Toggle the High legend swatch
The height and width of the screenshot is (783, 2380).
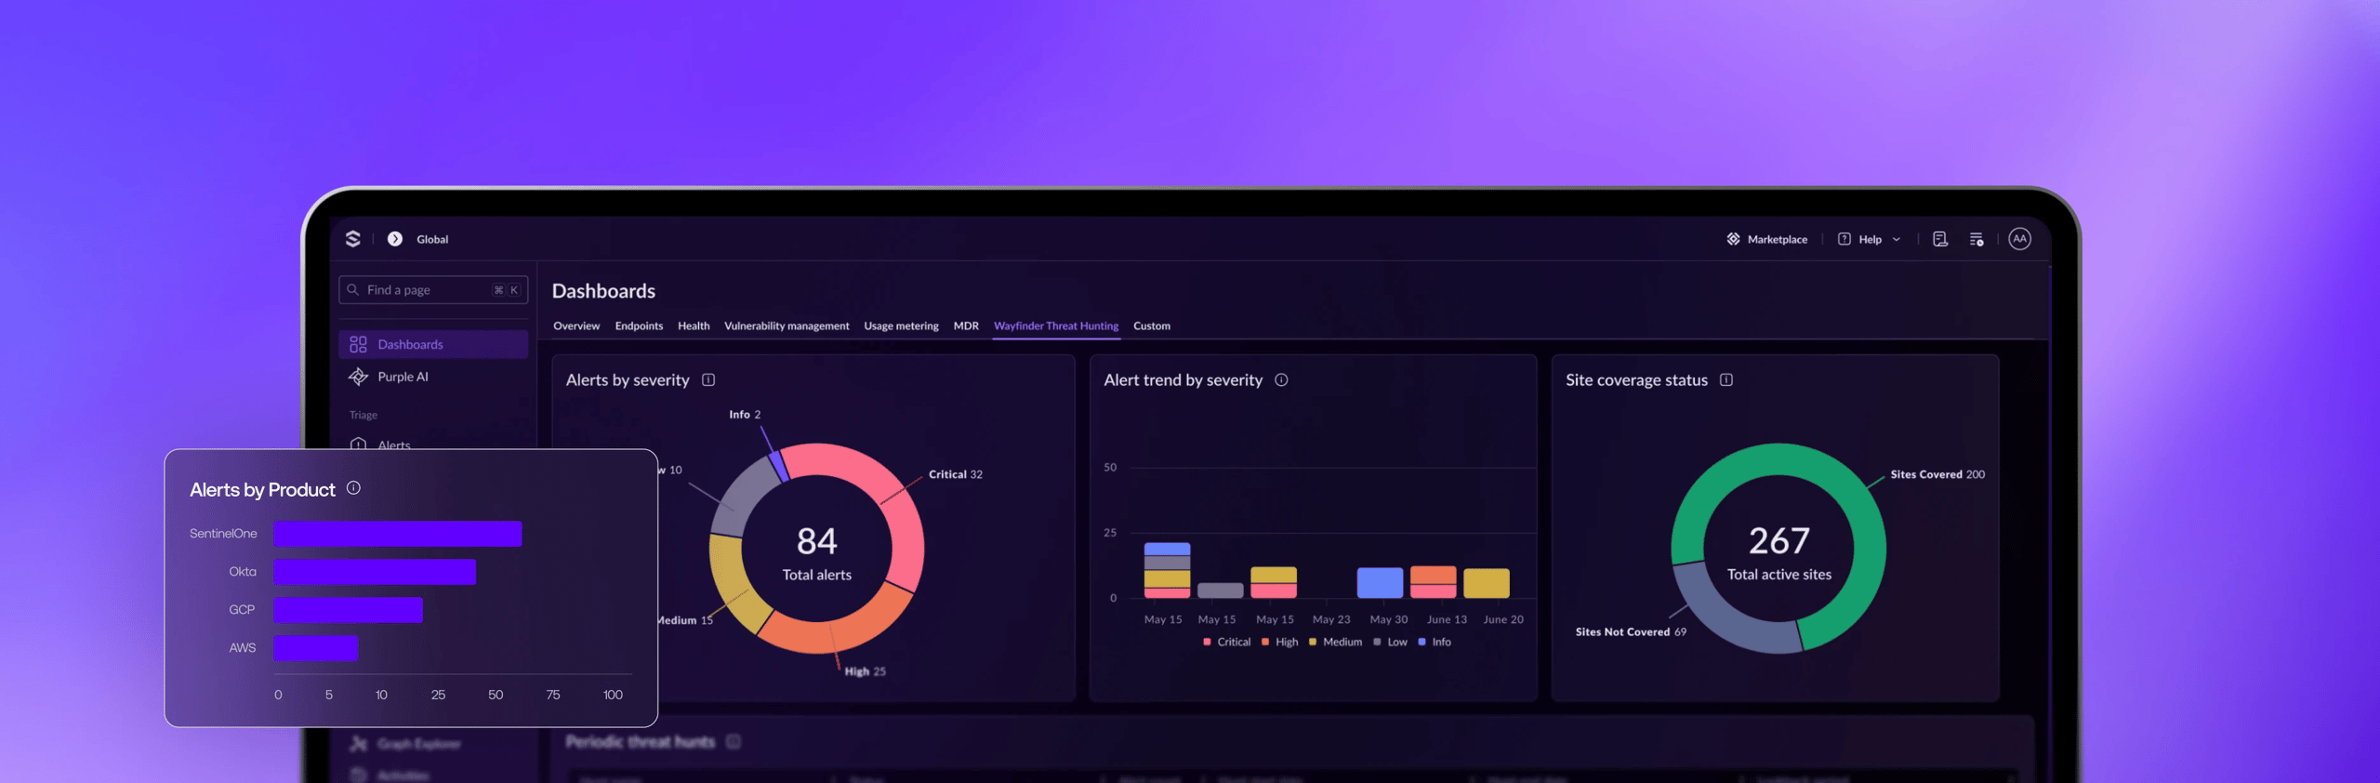pos(1265,642)
